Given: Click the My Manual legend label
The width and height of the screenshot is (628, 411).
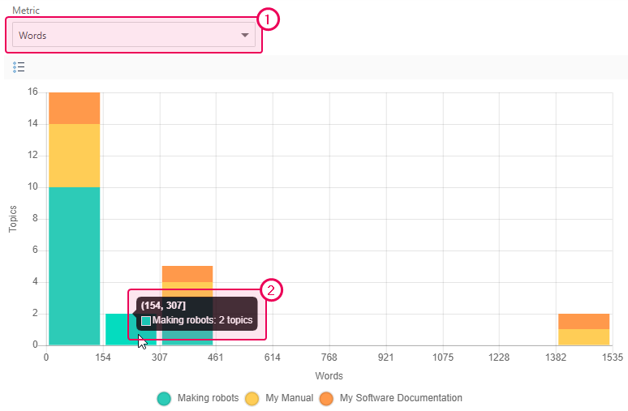Looking at the screenshot, I should [x=289, y=398].
